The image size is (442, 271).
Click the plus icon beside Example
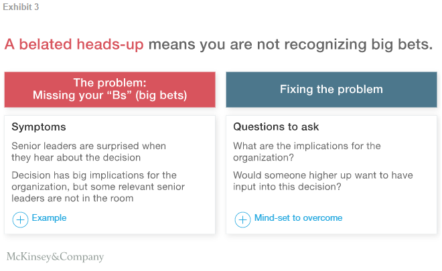(20, 219)
